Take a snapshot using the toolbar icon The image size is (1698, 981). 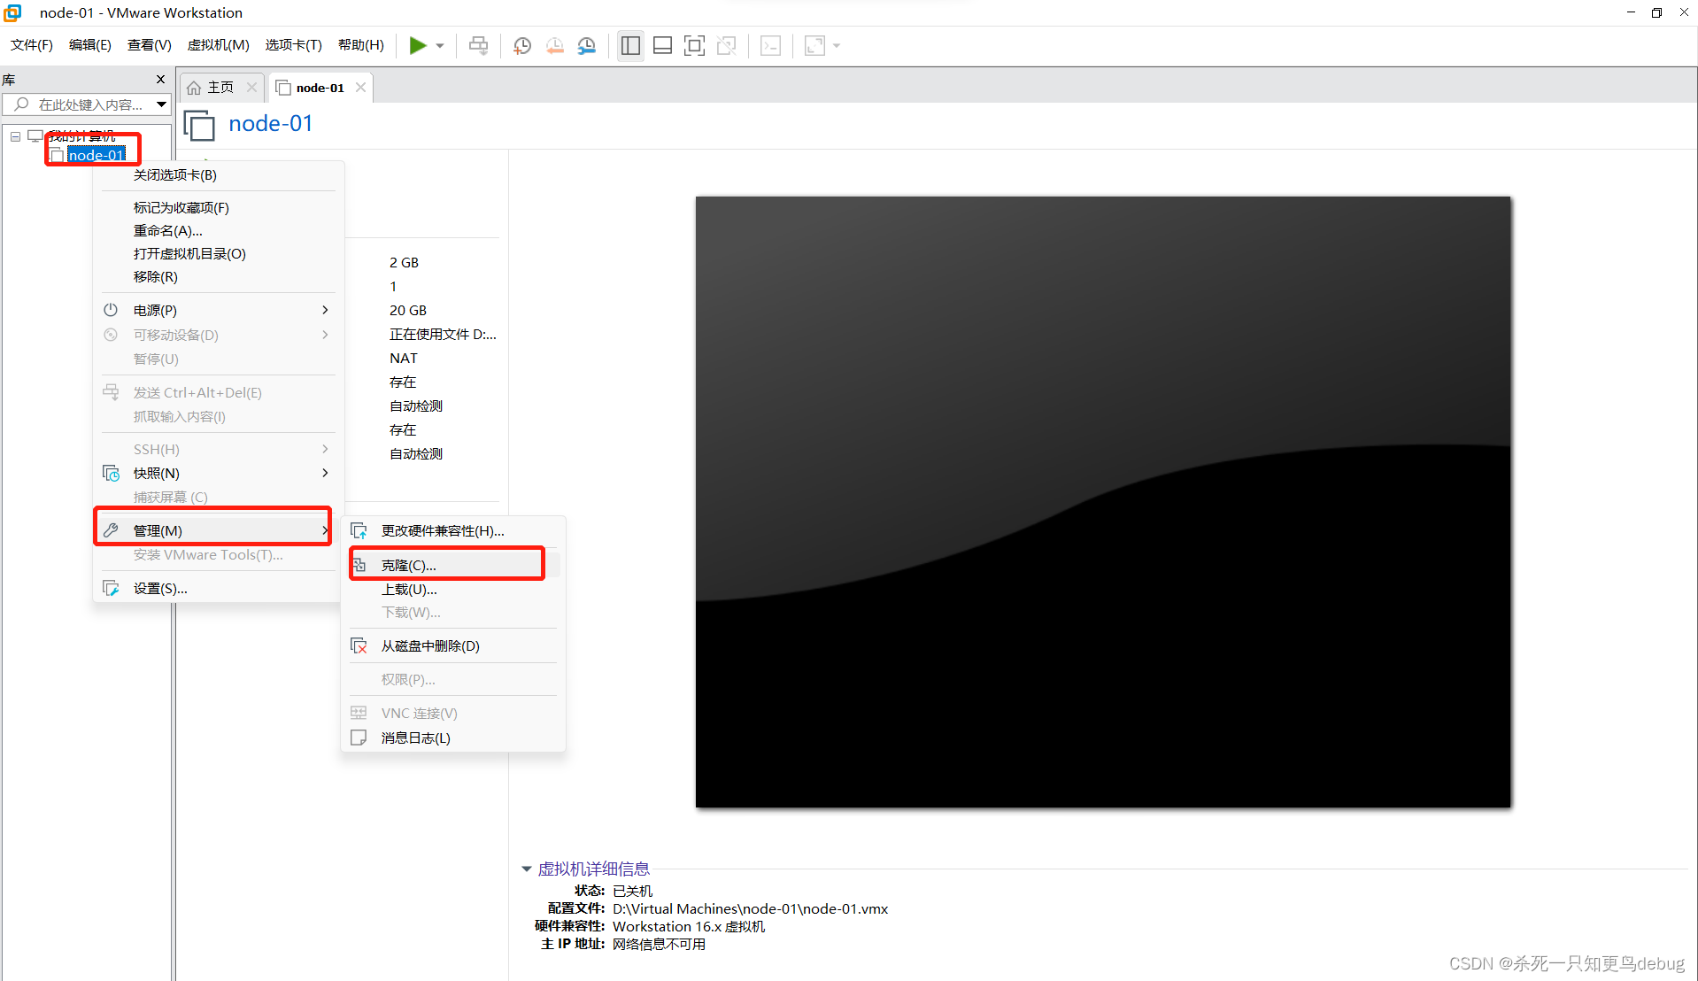[522, 45]
